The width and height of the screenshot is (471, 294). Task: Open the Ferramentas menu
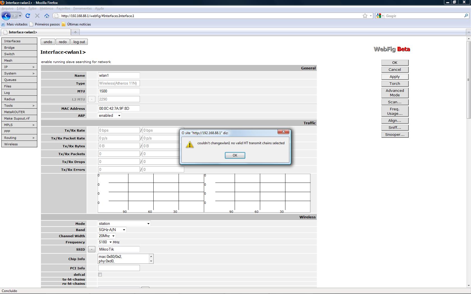click(82, 8)
